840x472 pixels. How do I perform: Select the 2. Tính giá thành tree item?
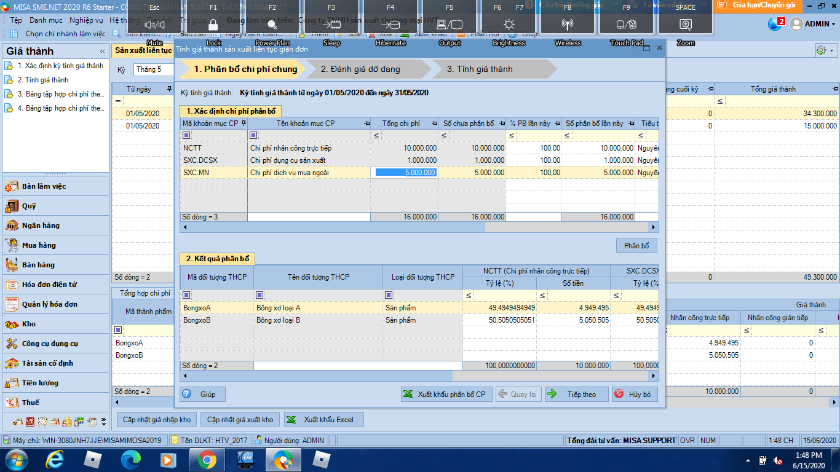point(42,80)
